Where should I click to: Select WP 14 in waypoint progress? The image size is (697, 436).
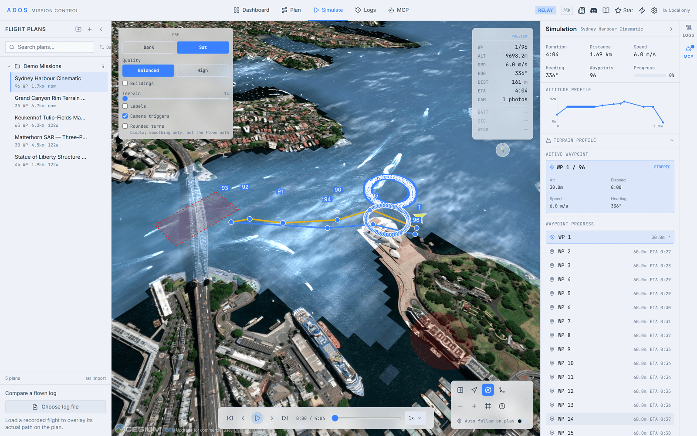tap(610, 419)
